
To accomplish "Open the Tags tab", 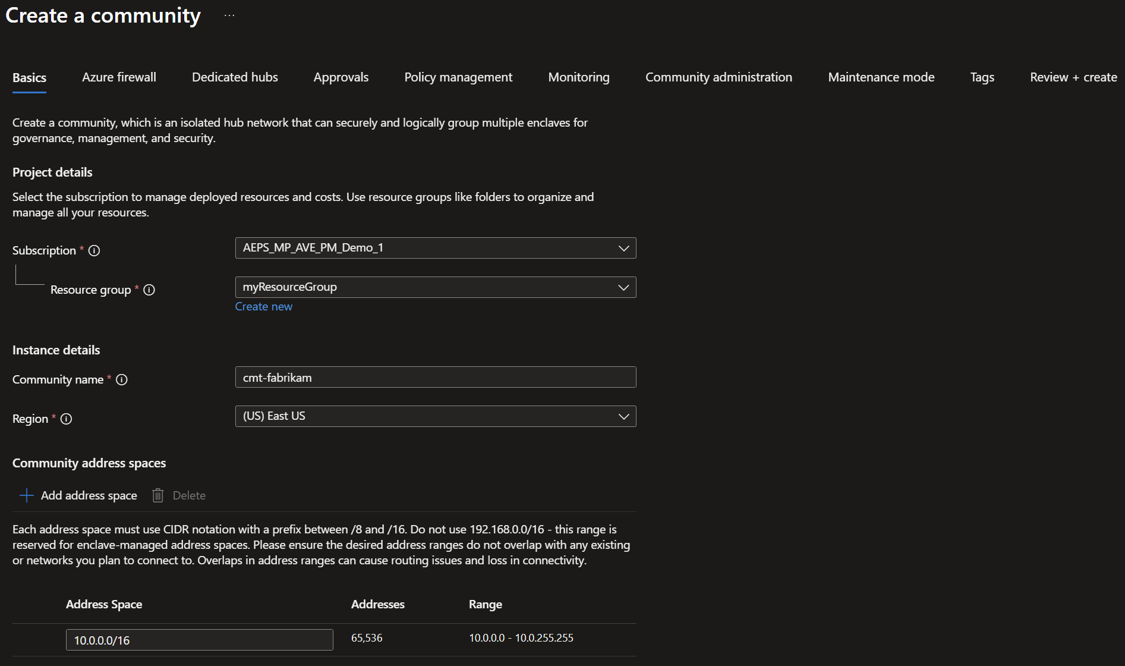I will [x=982, y=77].
